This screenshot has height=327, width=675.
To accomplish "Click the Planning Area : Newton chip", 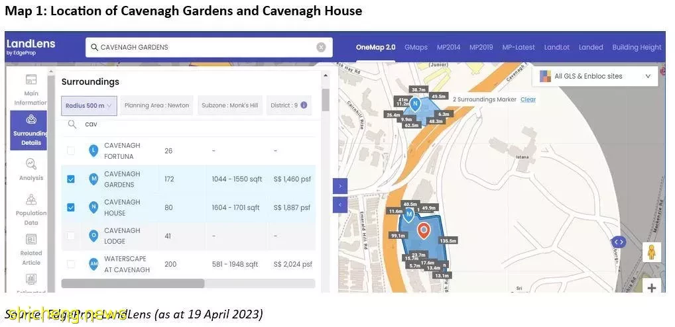I will click(x=156, y=106).
